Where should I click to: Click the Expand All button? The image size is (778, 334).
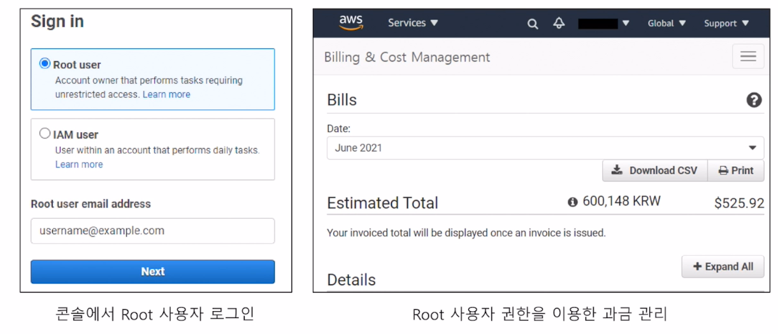(723, 267)
